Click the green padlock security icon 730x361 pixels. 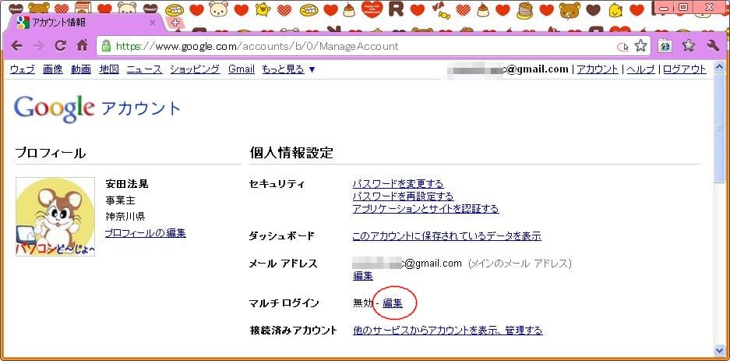[106, 46]
